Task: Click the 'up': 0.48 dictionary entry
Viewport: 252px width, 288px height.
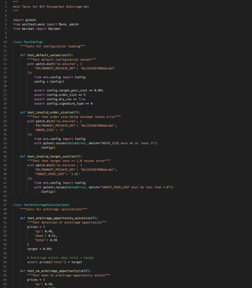Action: [44, 231]
